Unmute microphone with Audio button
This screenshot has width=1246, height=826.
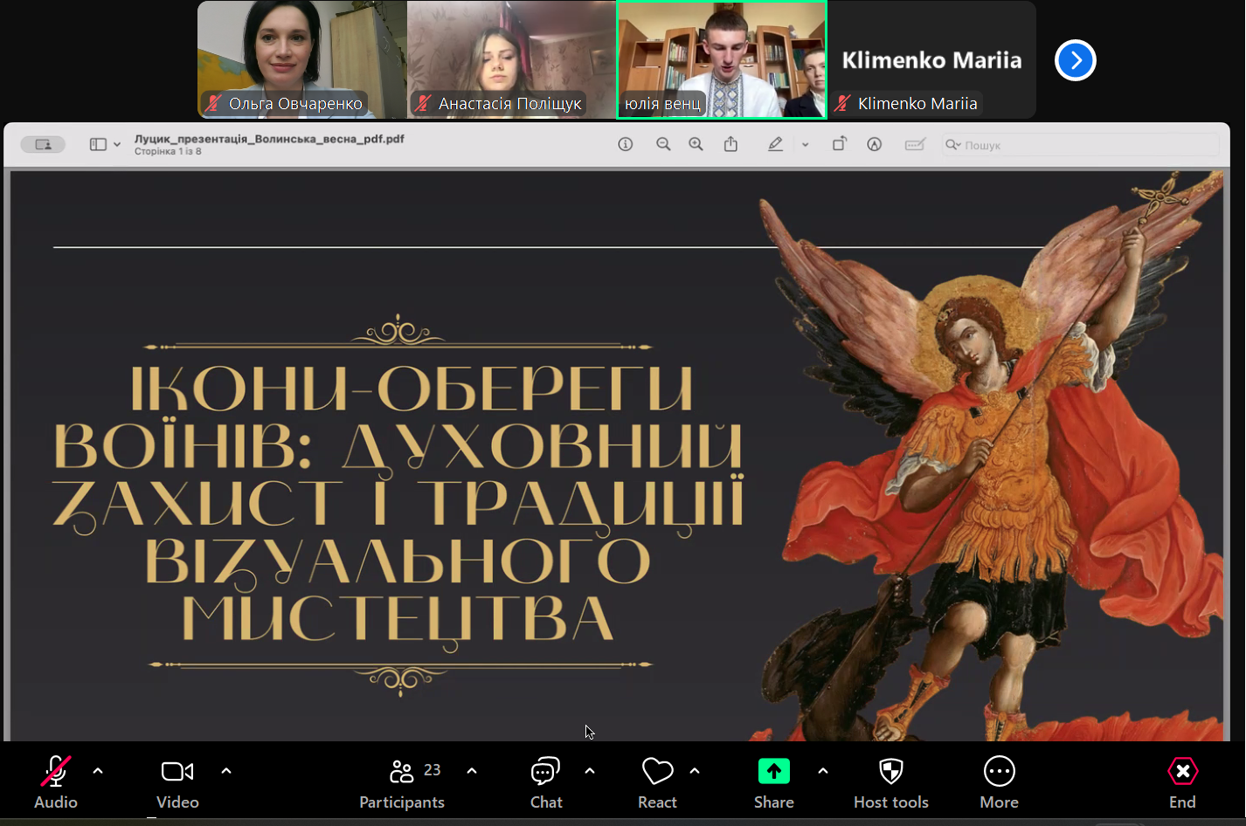pyautogui.click(x=56, y=781)
